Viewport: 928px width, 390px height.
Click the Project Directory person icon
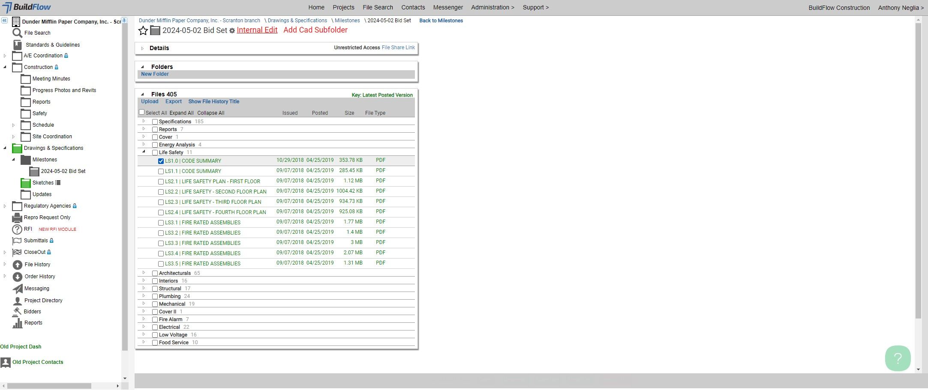point(18,301)
